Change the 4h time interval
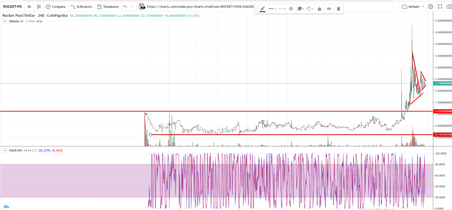The image size is (452, 210). tap(29, 7)
